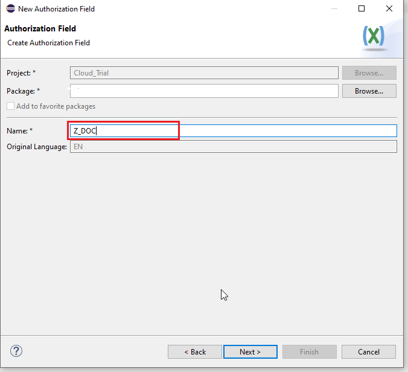Click the 'Project: *' label
Viewport: 408px width, 372px height.
pos(21,73)
